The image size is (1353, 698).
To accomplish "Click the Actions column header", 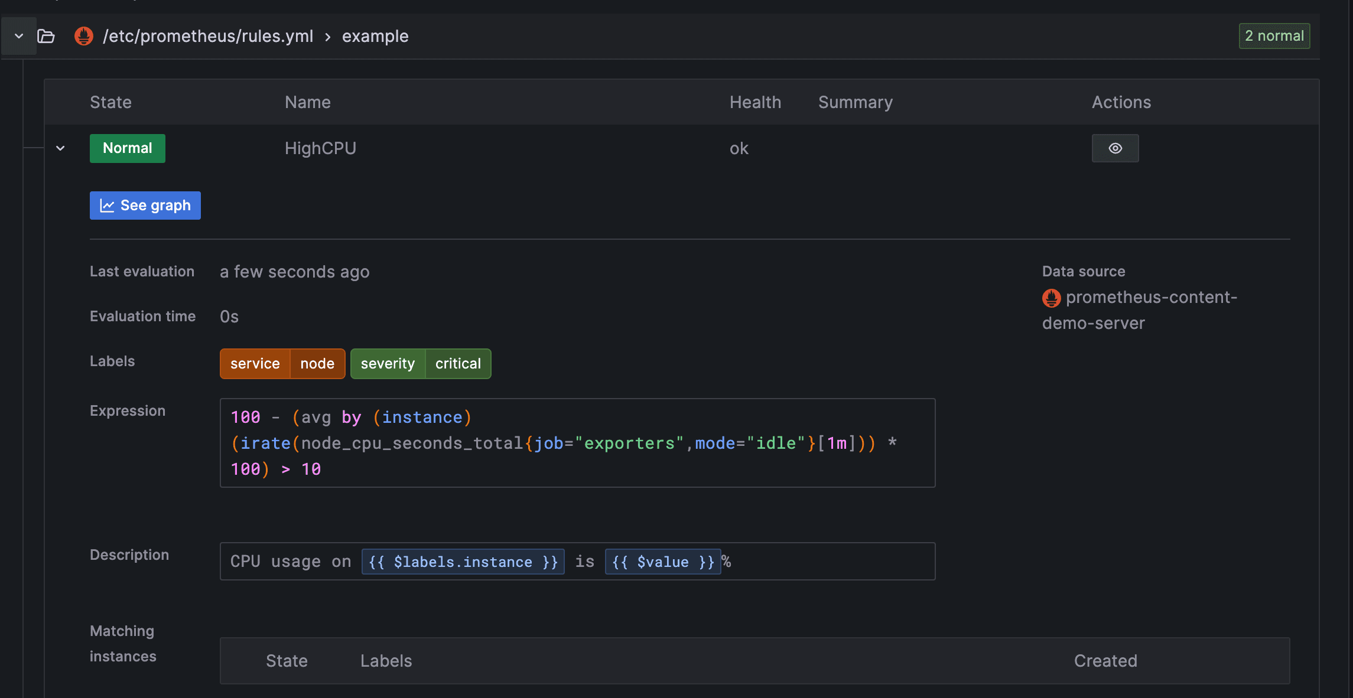I will coord(1121,102).
